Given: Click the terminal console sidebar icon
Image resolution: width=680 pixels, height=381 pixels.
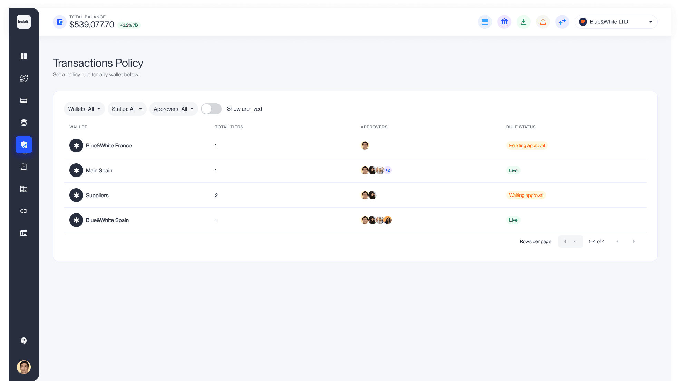Looking at the screenshot, I should [24, 233].
